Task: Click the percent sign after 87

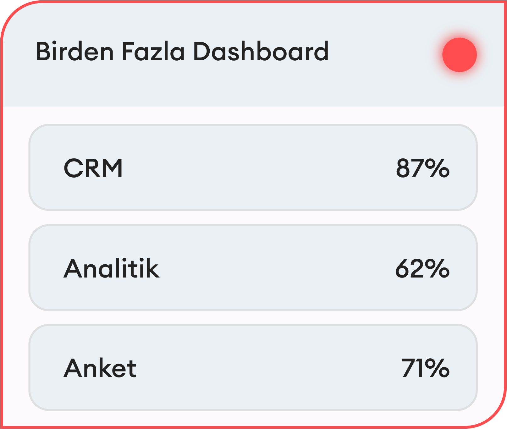Action: pos(438,168)
